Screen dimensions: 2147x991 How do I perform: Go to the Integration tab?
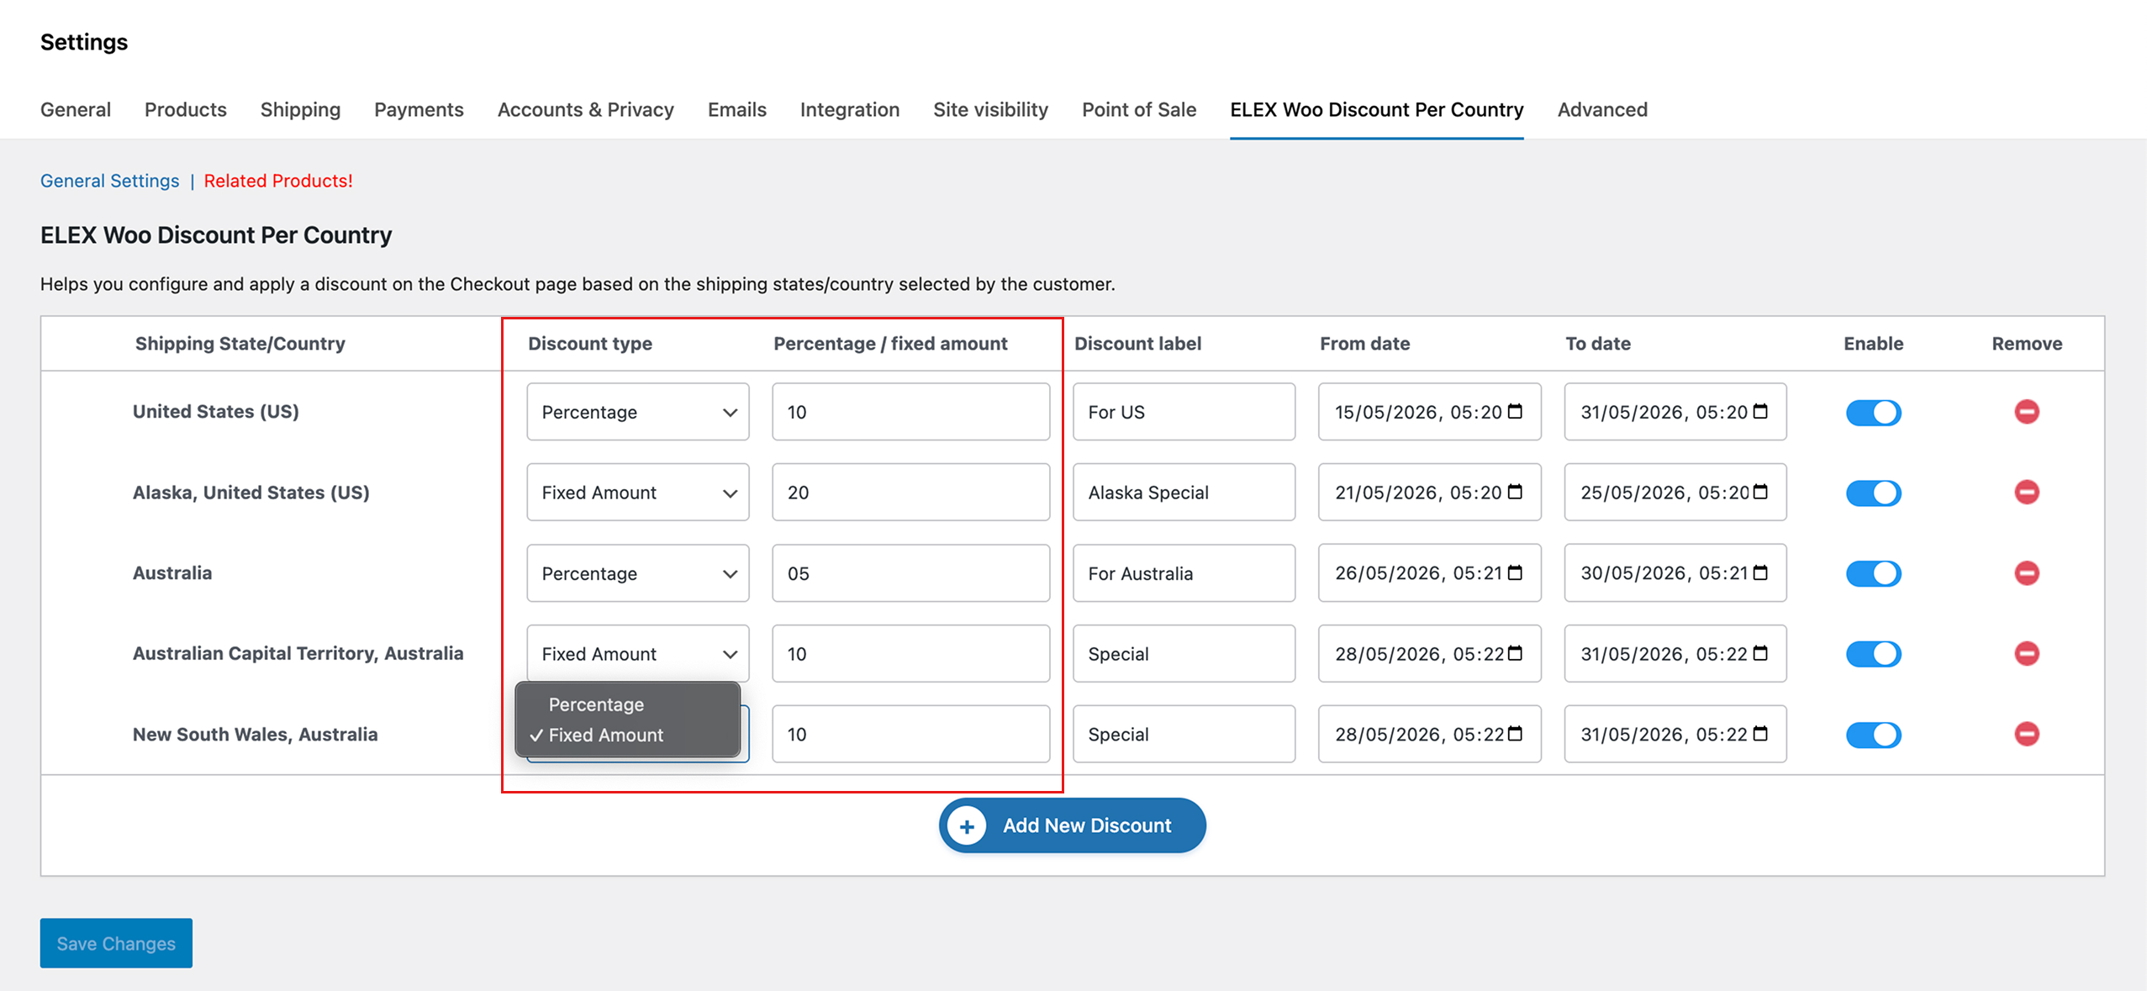850,109
